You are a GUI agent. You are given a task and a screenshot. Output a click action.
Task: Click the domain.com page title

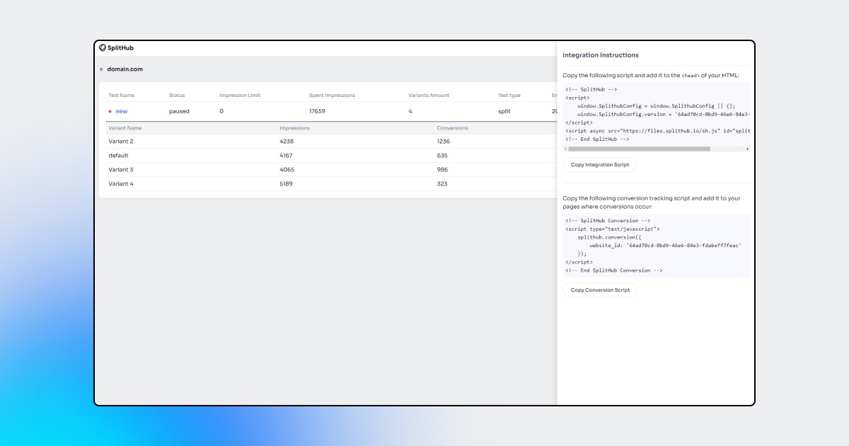[125, 69]
